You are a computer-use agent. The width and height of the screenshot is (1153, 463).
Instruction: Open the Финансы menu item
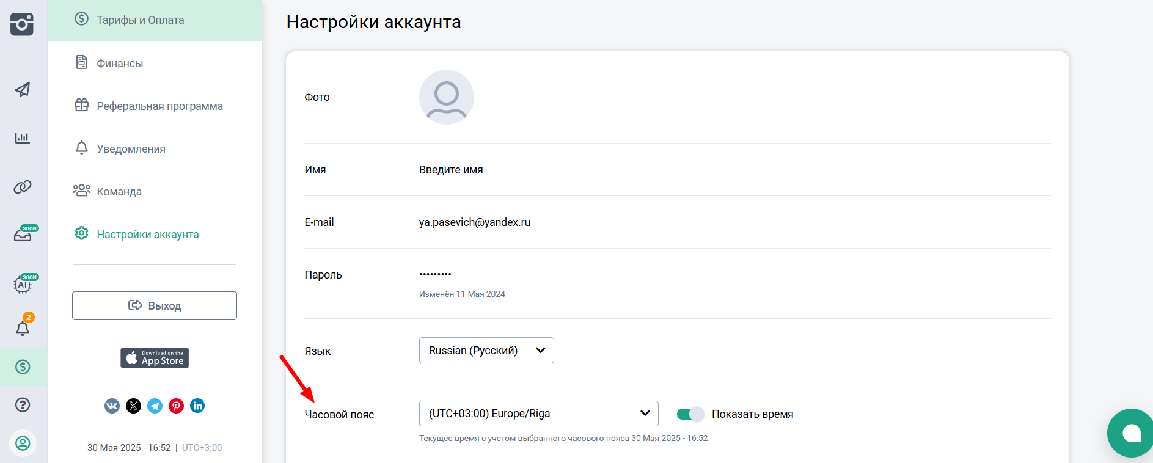120,64
